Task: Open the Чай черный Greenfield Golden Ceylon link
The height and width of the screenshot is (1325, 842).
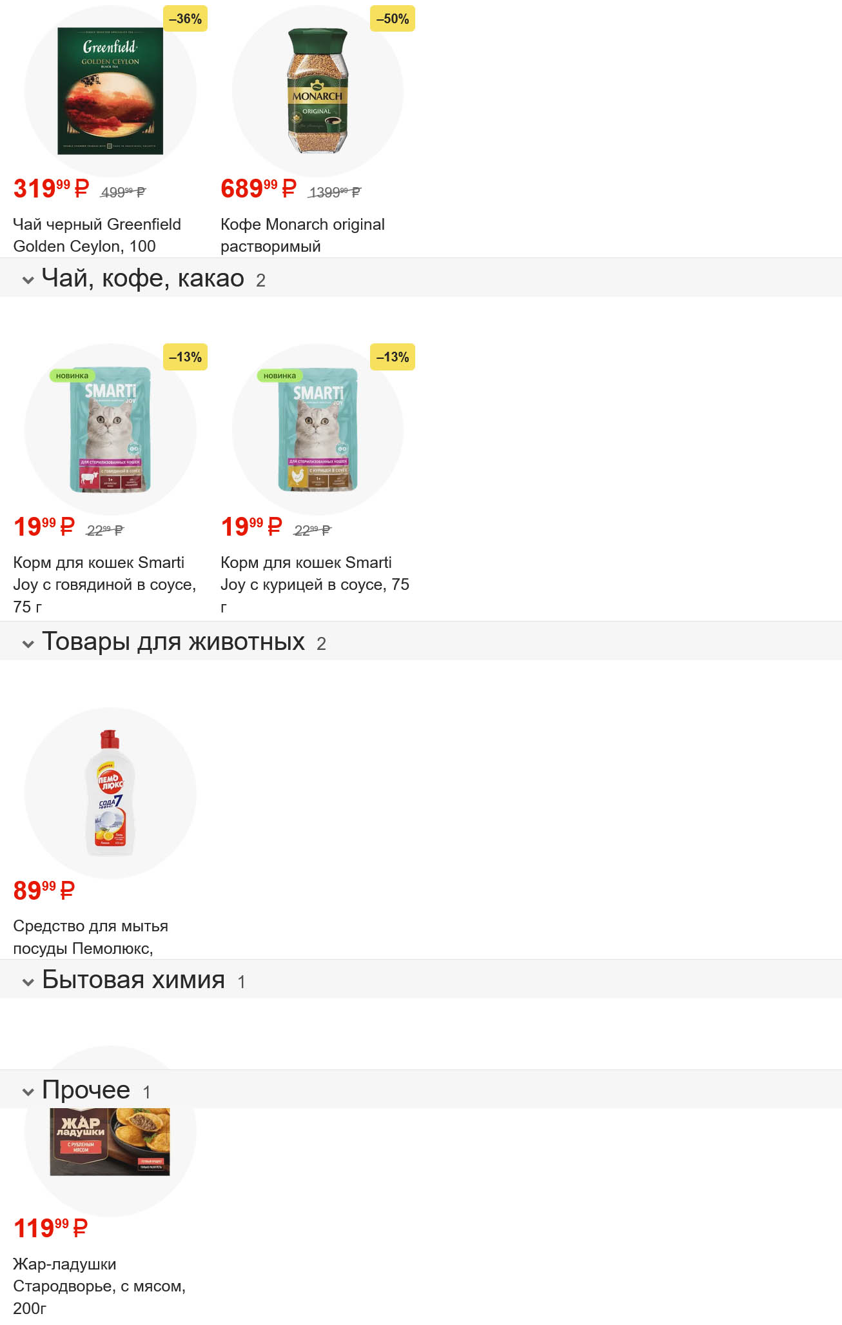Action: [97, 235]
